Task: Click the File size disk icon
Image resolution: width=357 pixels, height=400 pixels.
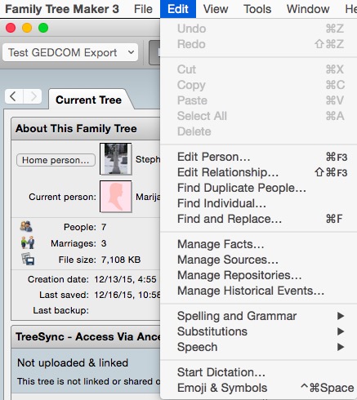Action: [28, 259]
